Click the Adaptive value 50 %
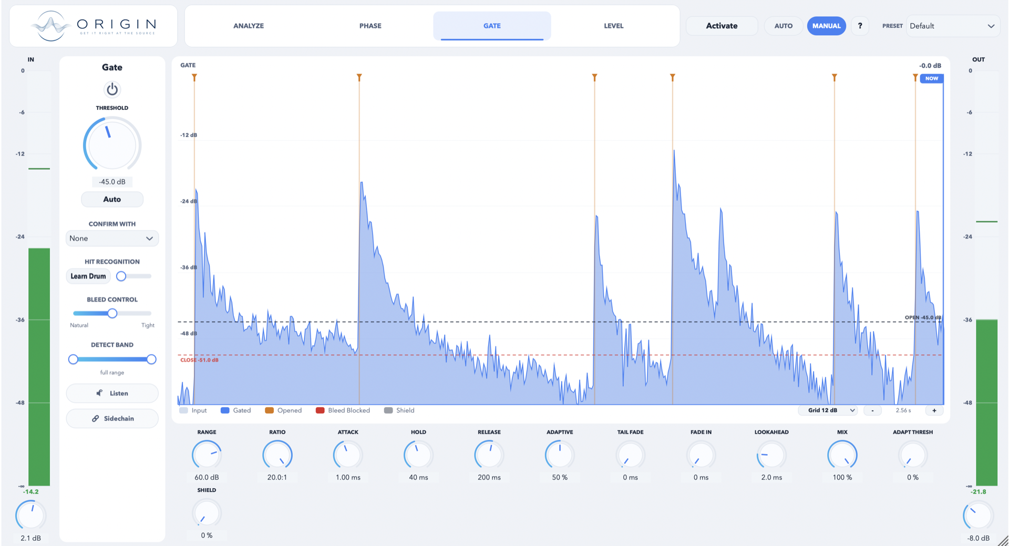The width and height of the screenshot is (1009, 546). point(560,477)
